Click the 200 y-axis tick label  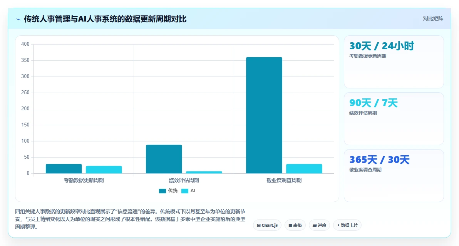click(25, 109)
